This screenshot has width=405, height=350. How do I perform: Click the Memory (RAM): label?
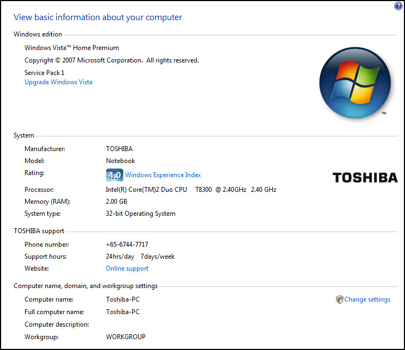(x=47, y=202)
